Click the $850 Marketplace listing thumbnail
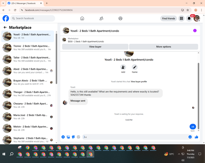This screenshot has height=163, width=205. [64, 40]
